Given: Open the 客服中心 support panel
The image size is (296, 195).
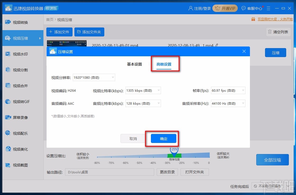Looking at the screenshot, I should coord(252,8).
